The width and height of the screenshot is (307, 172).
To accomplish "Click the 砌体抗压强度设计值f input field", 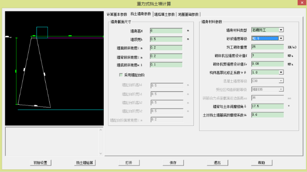I will (268, 55).
